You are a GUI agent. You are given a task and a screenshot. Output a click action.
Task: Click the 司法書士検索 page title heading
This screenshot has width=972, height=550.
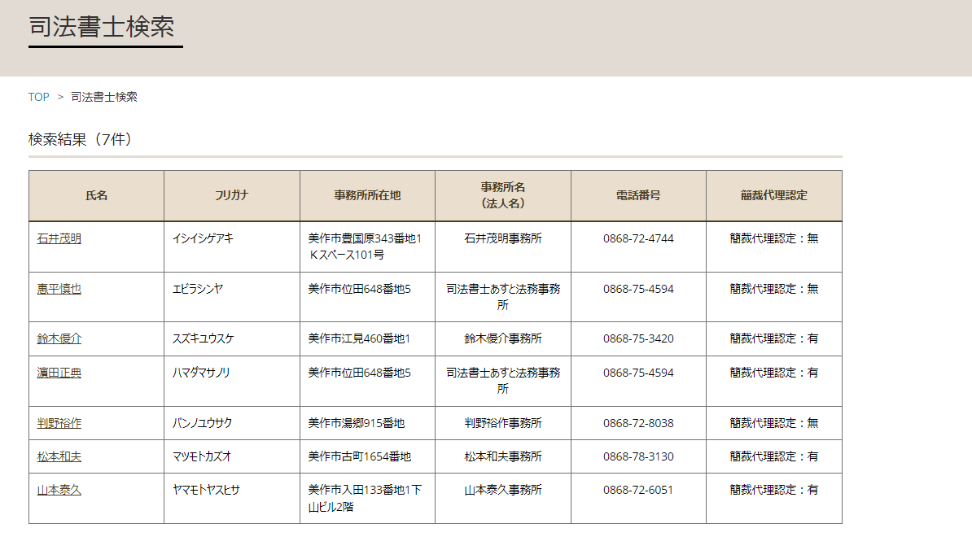(x=102, y=26)
